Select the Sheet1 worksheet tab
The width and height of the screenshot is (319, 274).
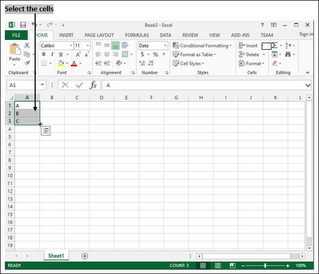click(56, 256)
